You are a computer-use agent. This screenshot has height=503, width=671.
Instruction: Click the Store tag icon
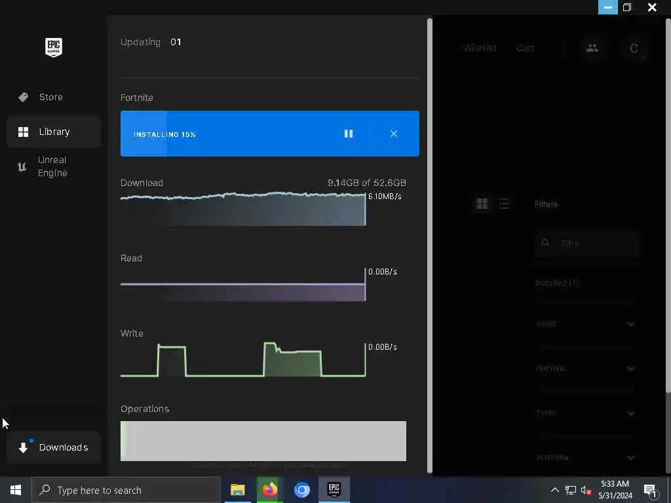(x=23, y=97)
